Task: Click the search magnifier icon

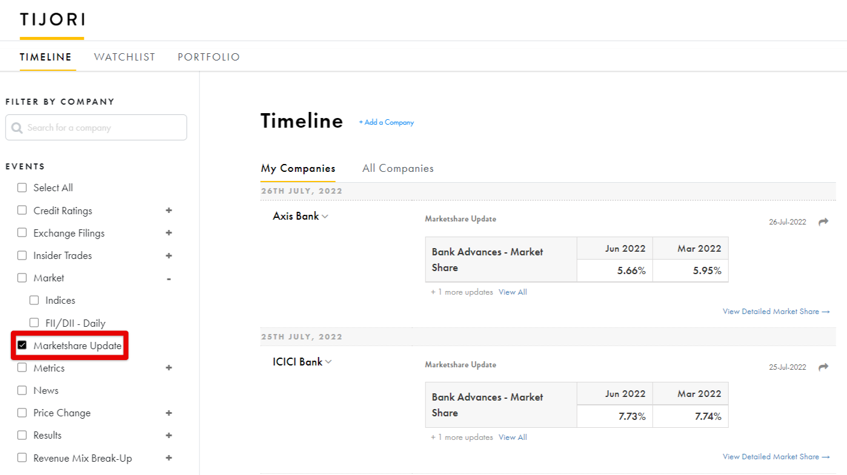Action: (17, 128)
